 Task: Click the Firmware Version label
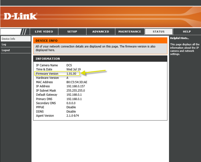(x=47, y=74)
